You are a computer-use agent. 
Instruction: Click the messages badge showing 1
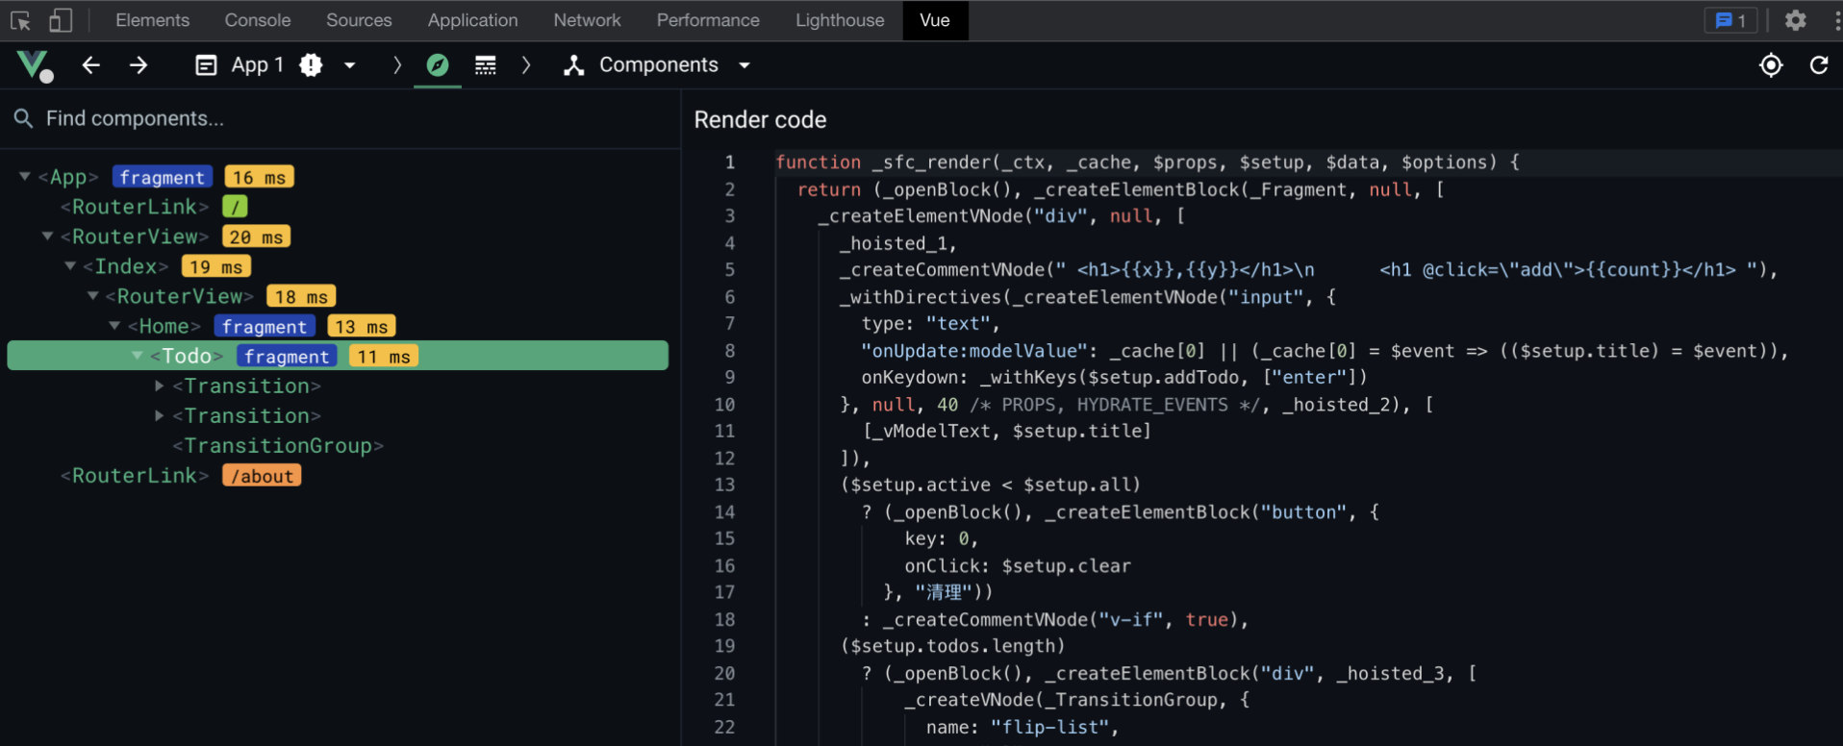pos(1731,20)
